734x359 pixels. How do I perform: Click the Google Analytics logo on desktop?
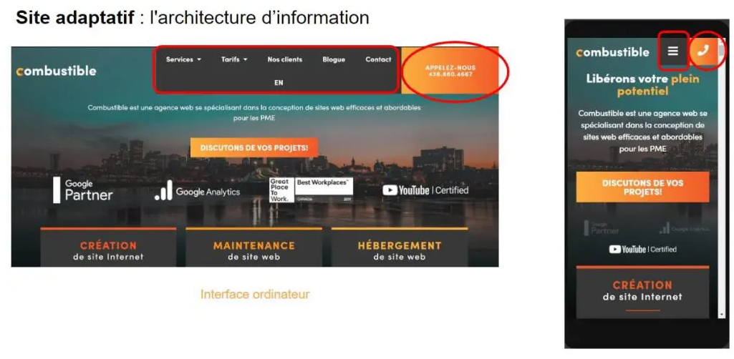198,191
